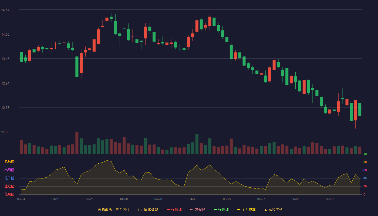This screenshot has height=216, width=378.
Task: Toggle the 强弱线 legend item
Action: (198, 210)
